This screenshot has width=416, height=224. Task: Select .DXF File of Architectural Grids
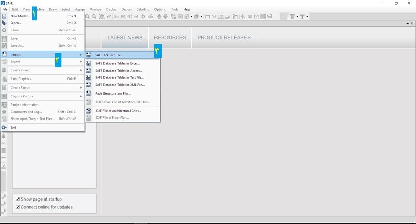[x=118, y=111]
